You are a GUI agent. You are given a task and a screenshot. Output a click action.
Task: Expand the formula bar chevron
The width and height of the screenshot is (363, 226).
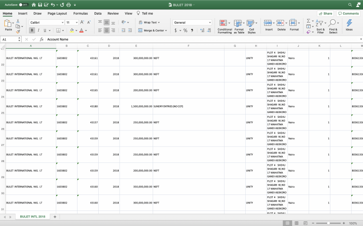point(361,39)
